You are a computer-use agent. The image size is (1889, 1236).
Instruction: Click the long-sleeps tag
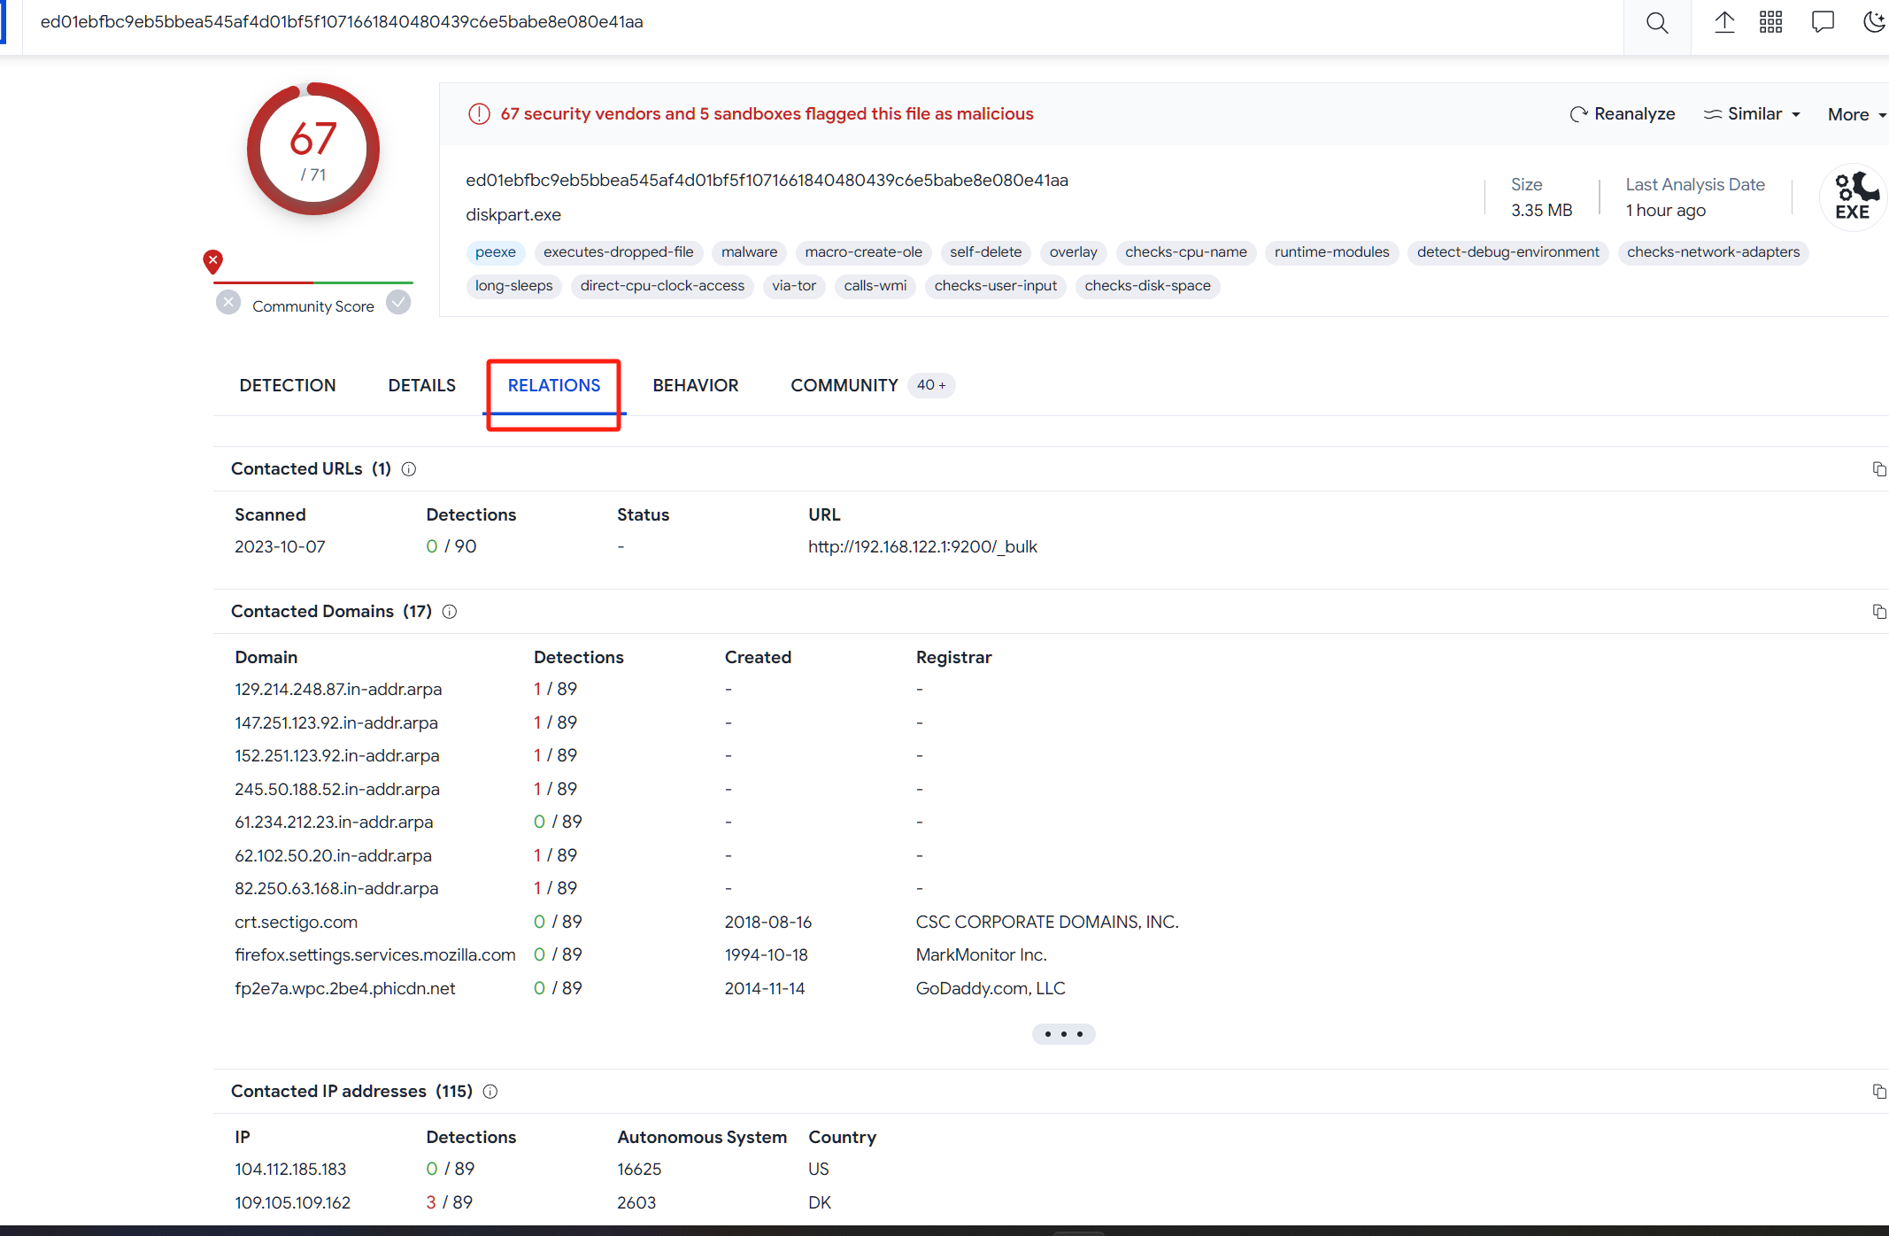(514, 286)
